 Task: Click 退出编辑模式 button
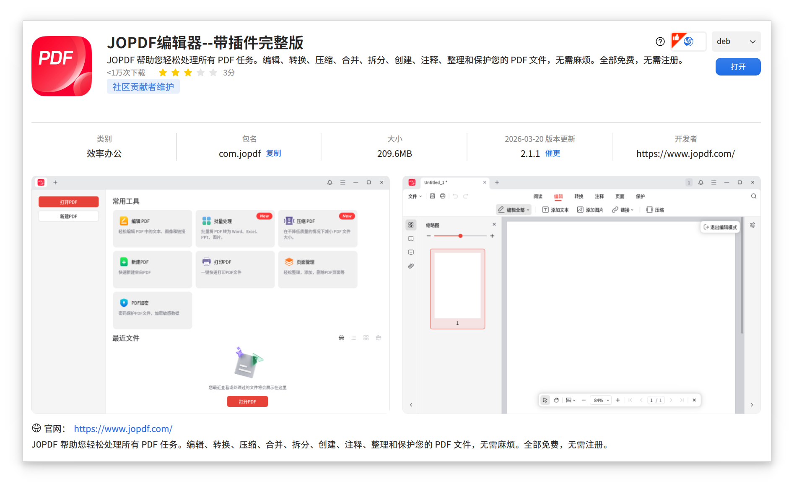point(720,227)
